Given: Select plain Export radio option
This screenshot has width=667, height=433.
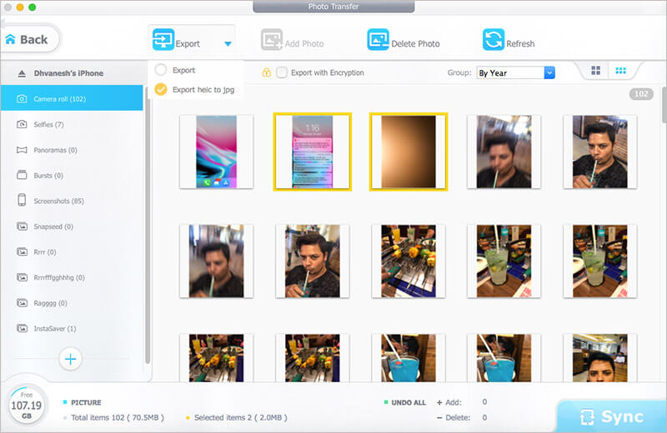Looking at the screenshot, I should (161, 70).
